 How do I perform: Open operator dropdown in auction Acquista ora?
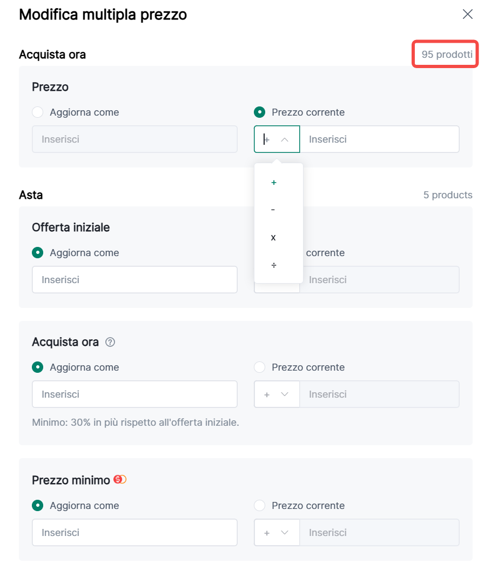[277, 394]
